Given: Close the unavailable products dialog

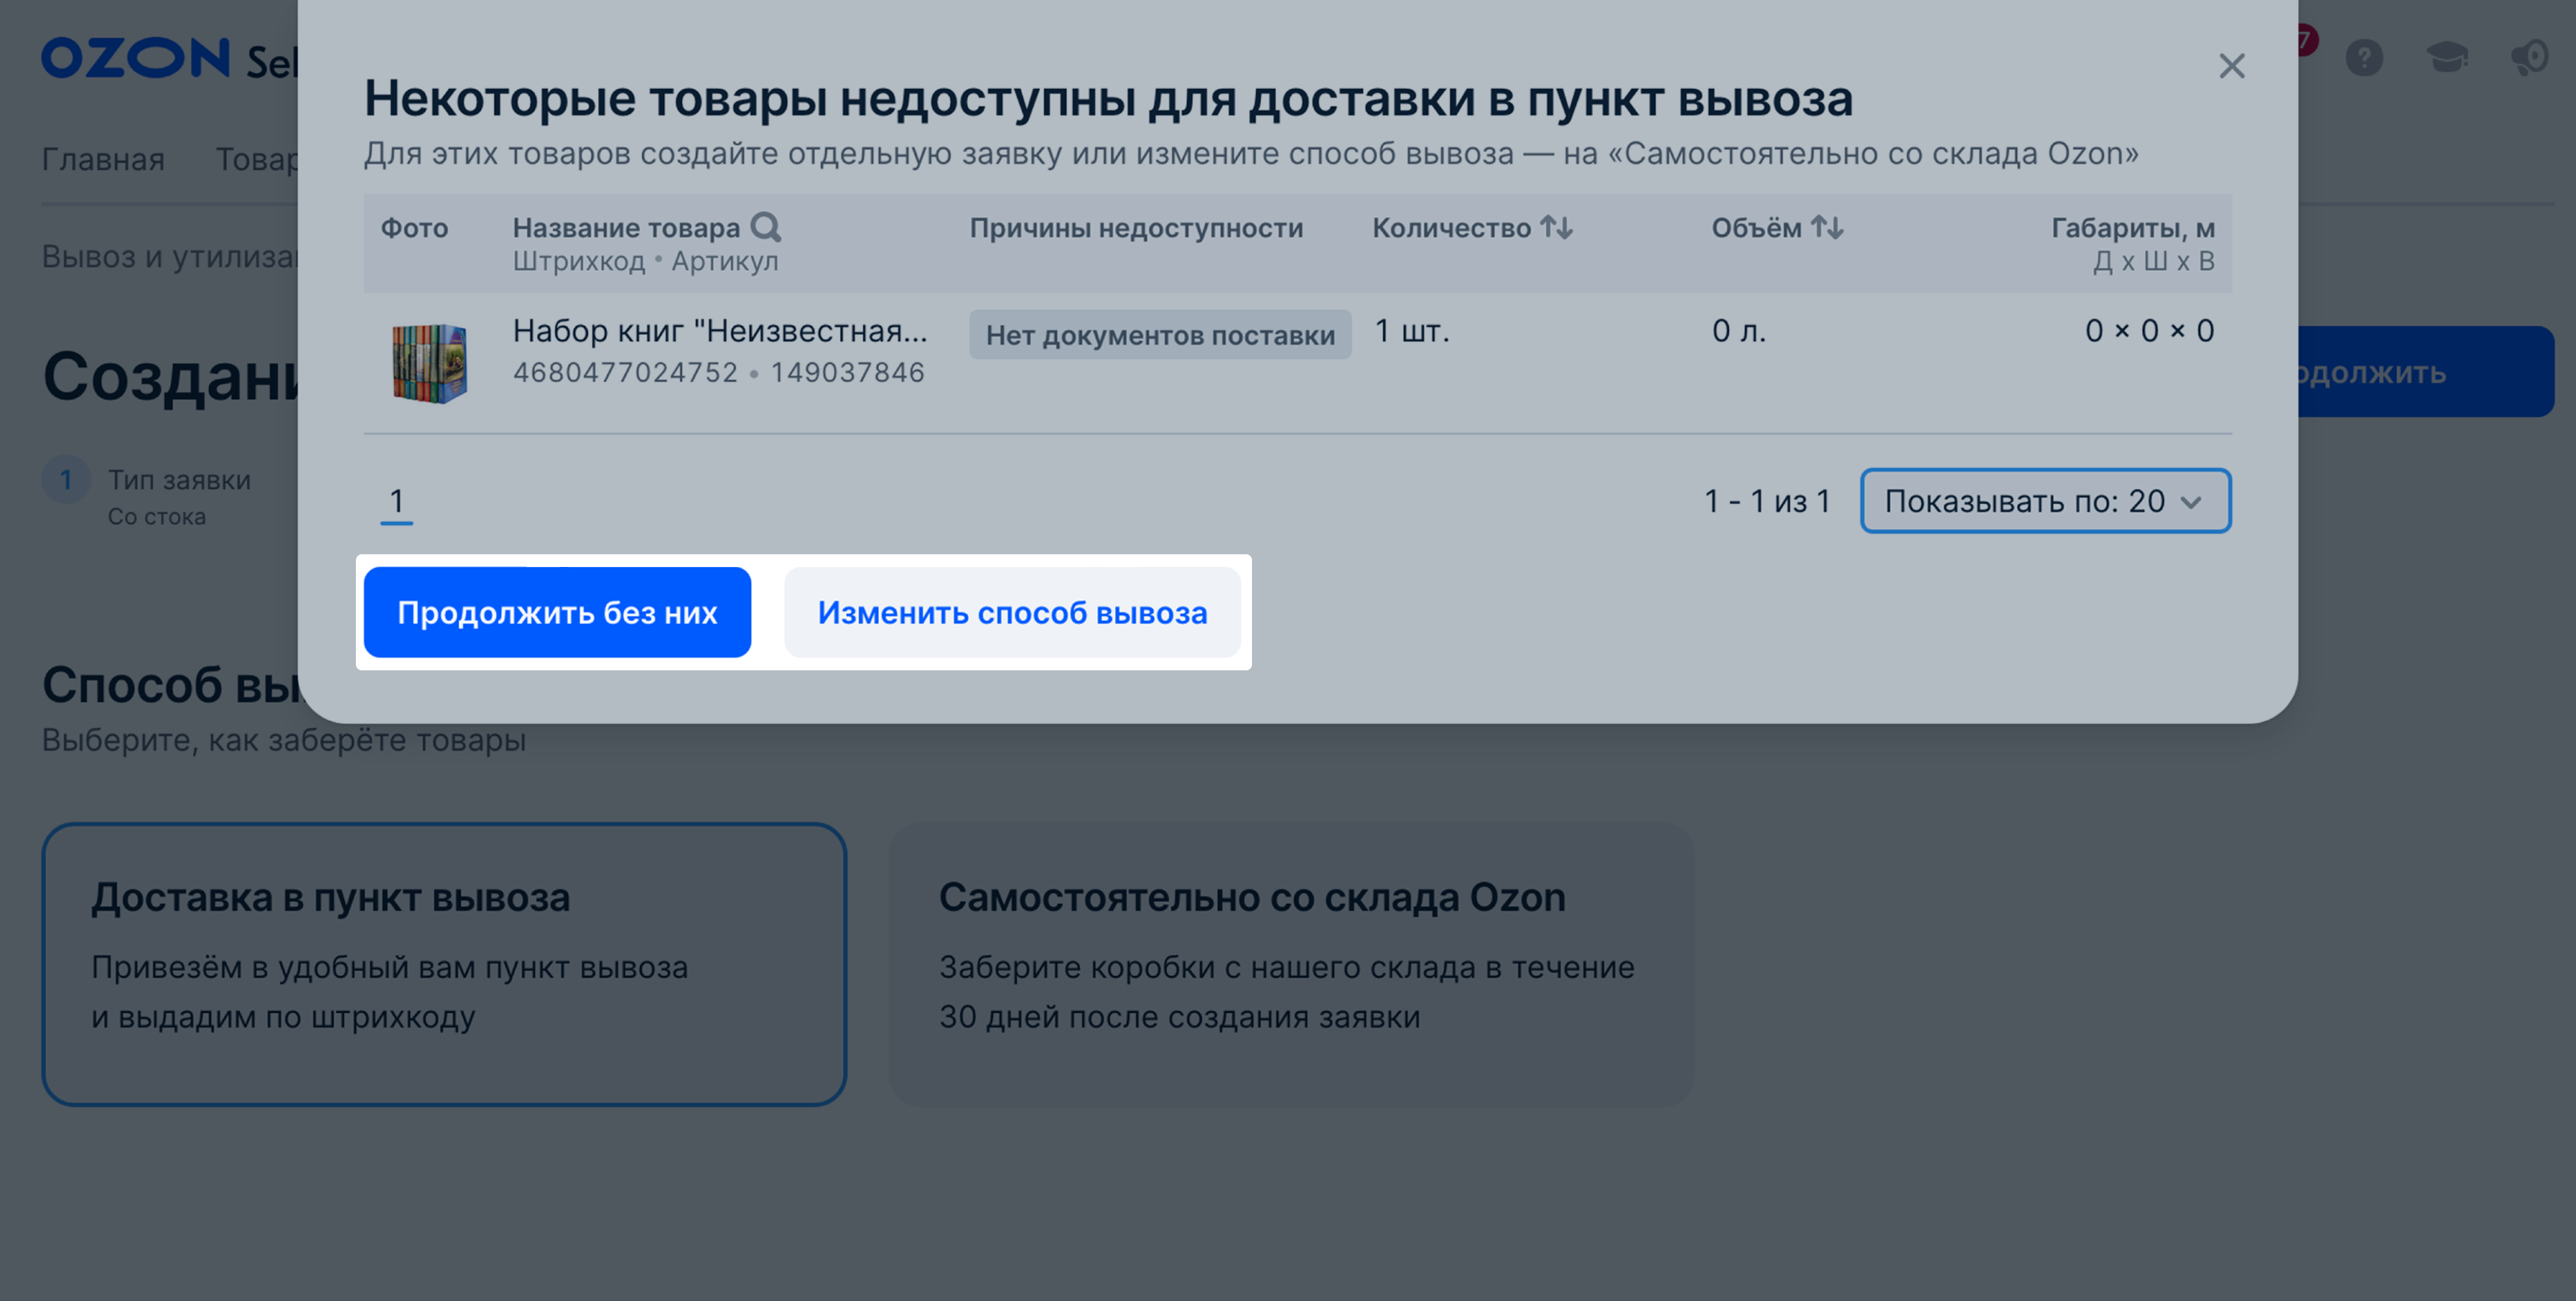Looking at the screenshot, I should coord(2231,66).
